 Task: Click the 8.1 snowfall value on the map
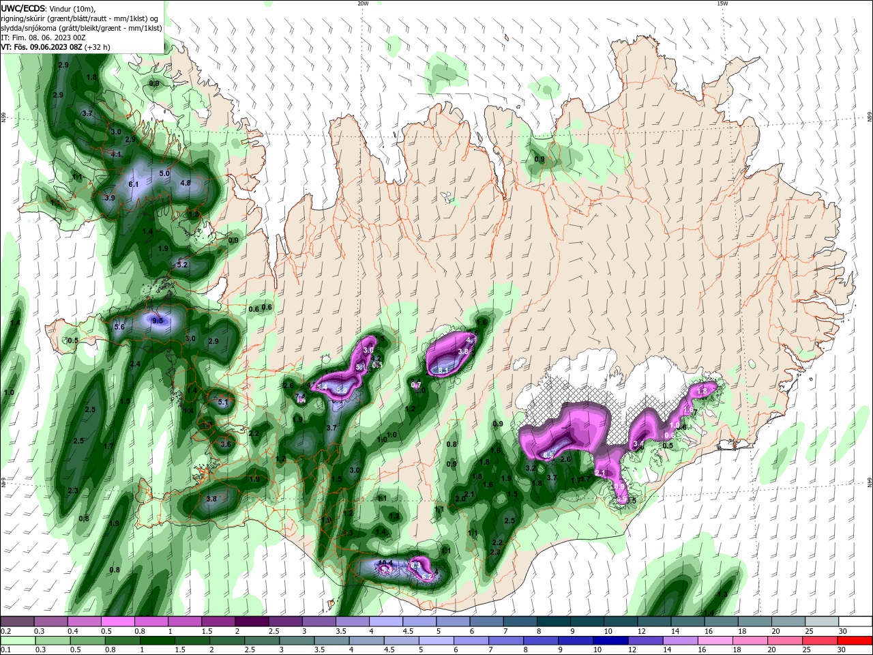[443, 370]
